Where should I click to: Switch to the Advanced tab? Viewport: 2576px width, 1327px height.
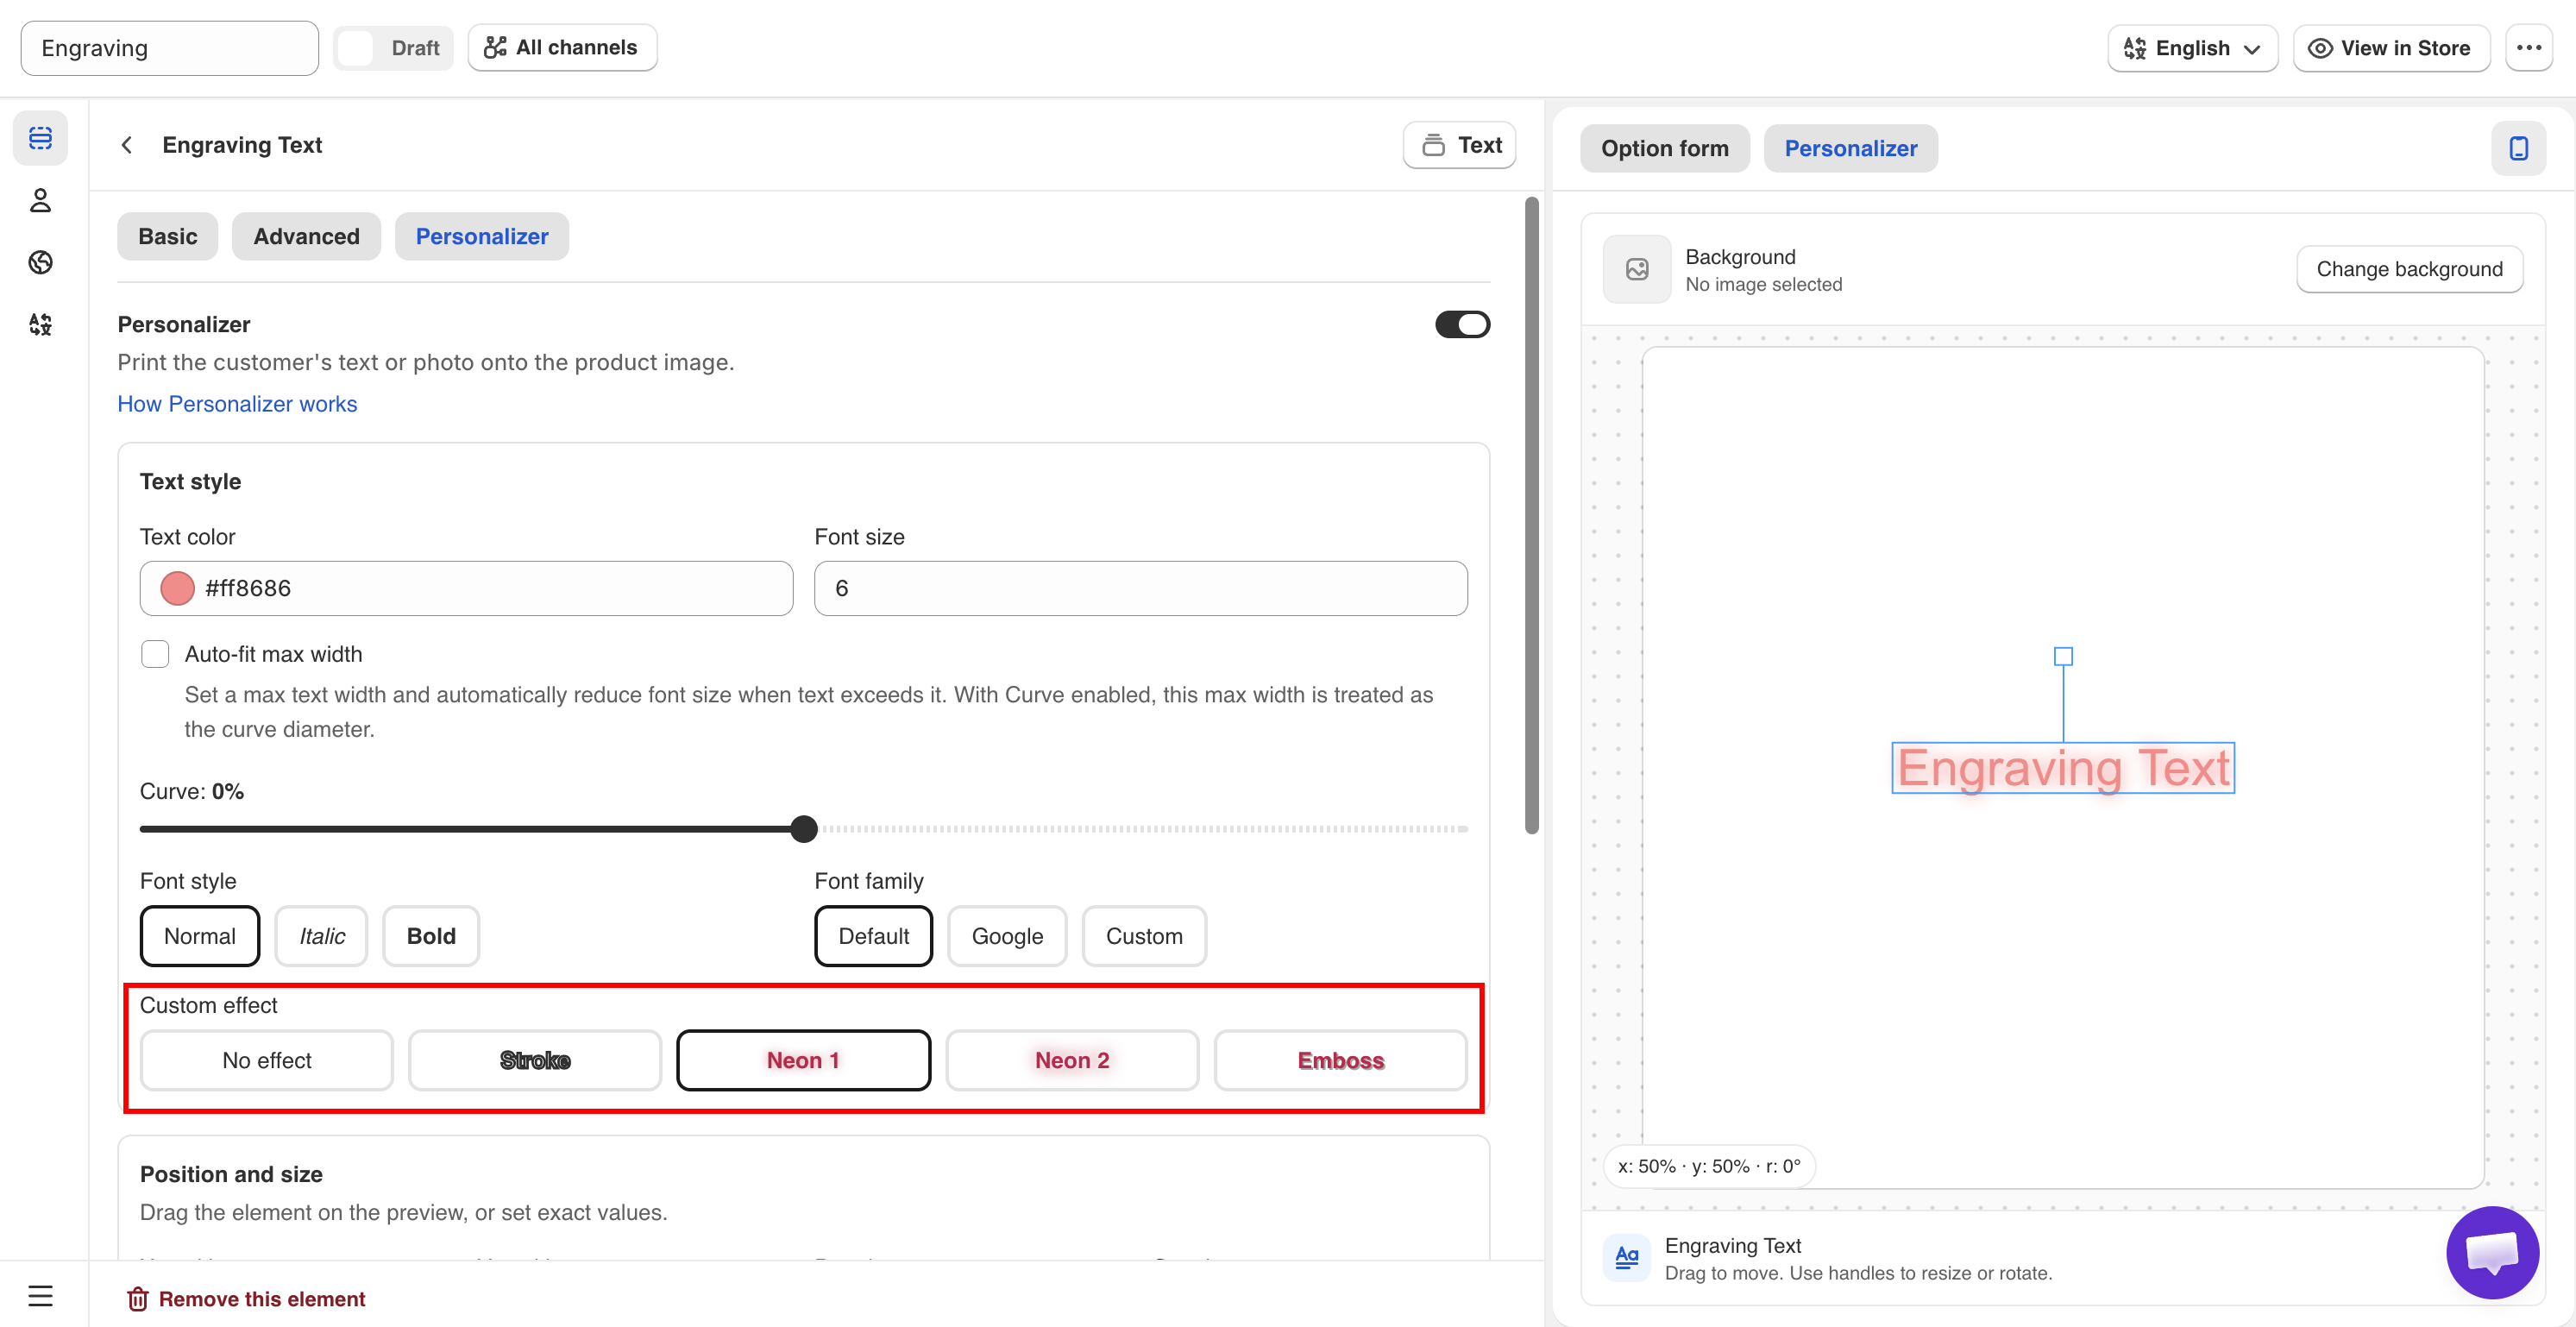pyautogui.click(x=306, y=236)
